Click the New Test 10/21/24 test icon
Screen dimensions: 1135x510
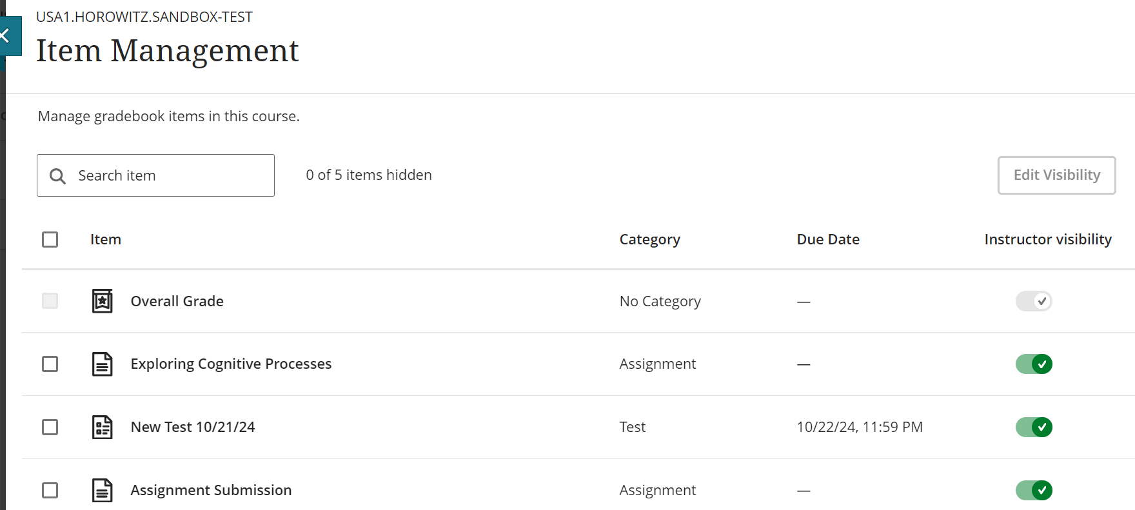click(102, 427)
